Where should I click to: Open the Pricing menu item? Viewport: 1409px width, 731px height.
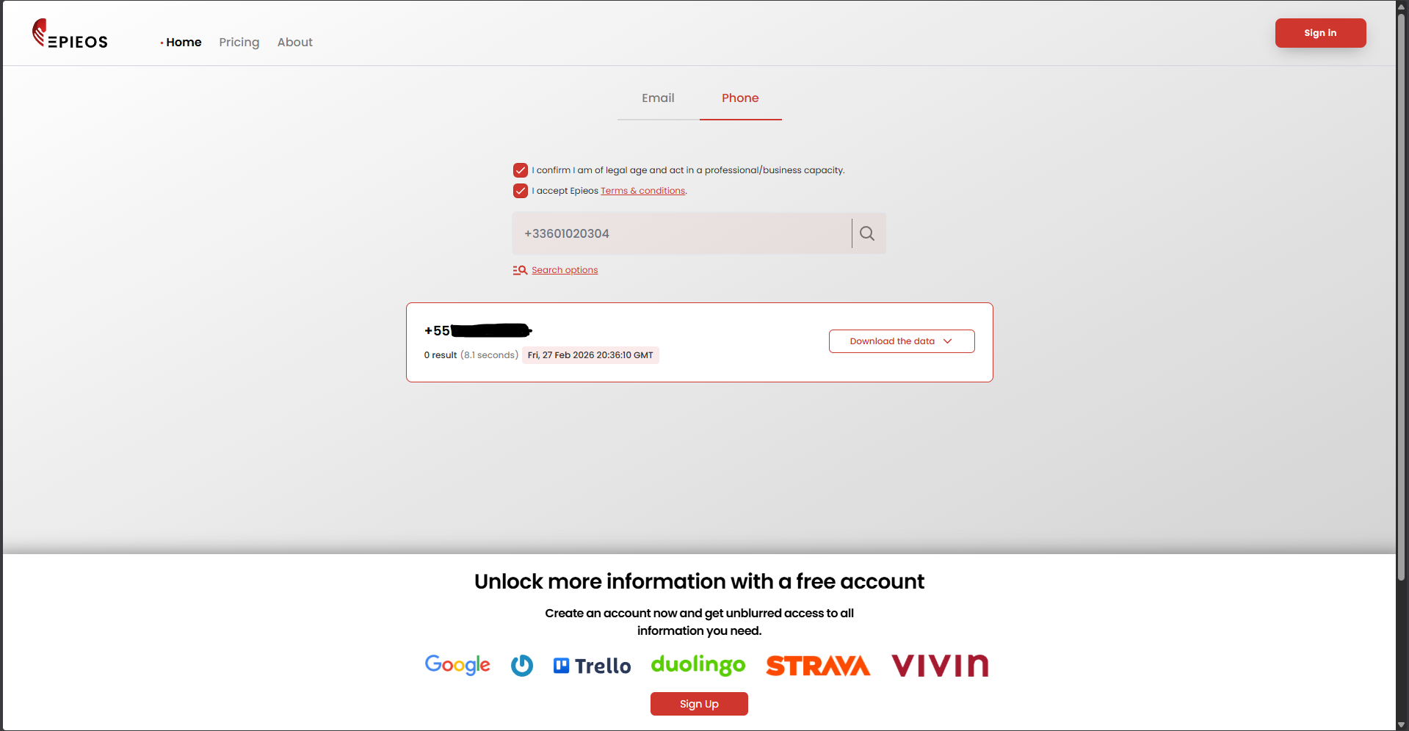click(239, 43)
